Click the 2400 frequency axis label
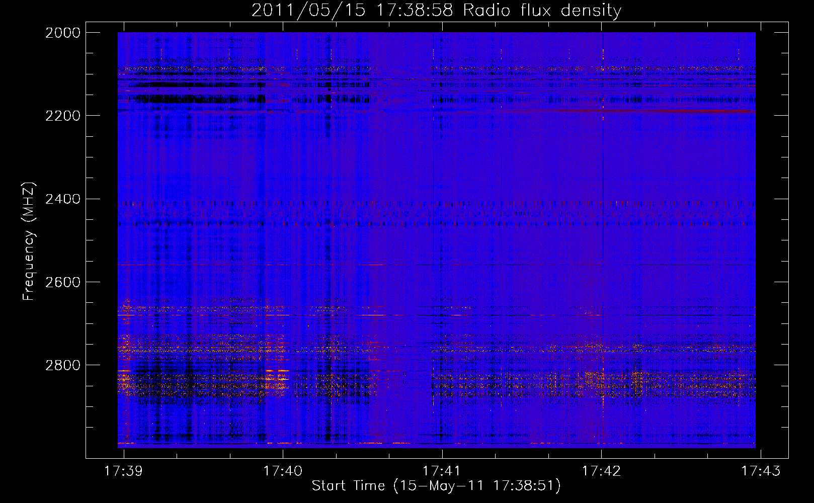This screenshot has height=503, width=814. pyautogui.click(x=63, y=199)
